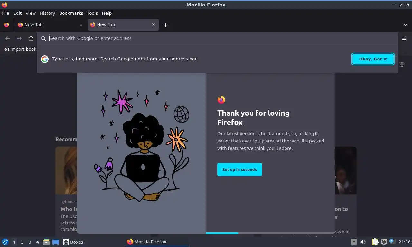The width and height of the screenshot is (412, 247).
Task: Open the File menu
Action: (x=5, y=13)
